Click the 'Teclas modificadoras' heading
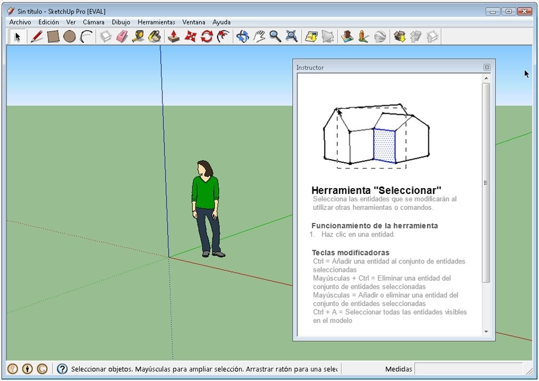 pos(350,253)
